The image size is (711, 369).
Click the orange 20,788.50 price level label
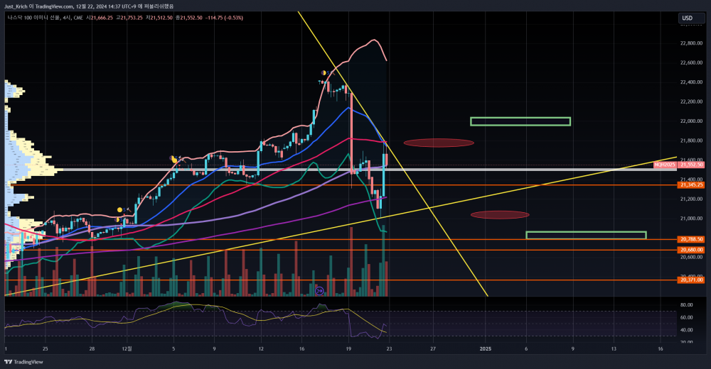pyautogui.click(x=691, y=239)
